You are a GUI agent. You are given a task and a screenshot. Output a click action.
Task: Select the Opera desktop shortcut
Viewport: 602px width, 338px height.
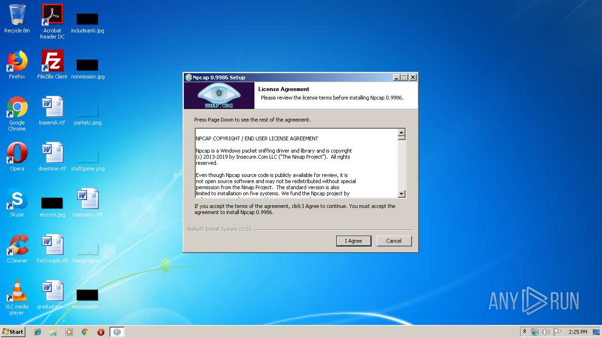pos(17,157)
